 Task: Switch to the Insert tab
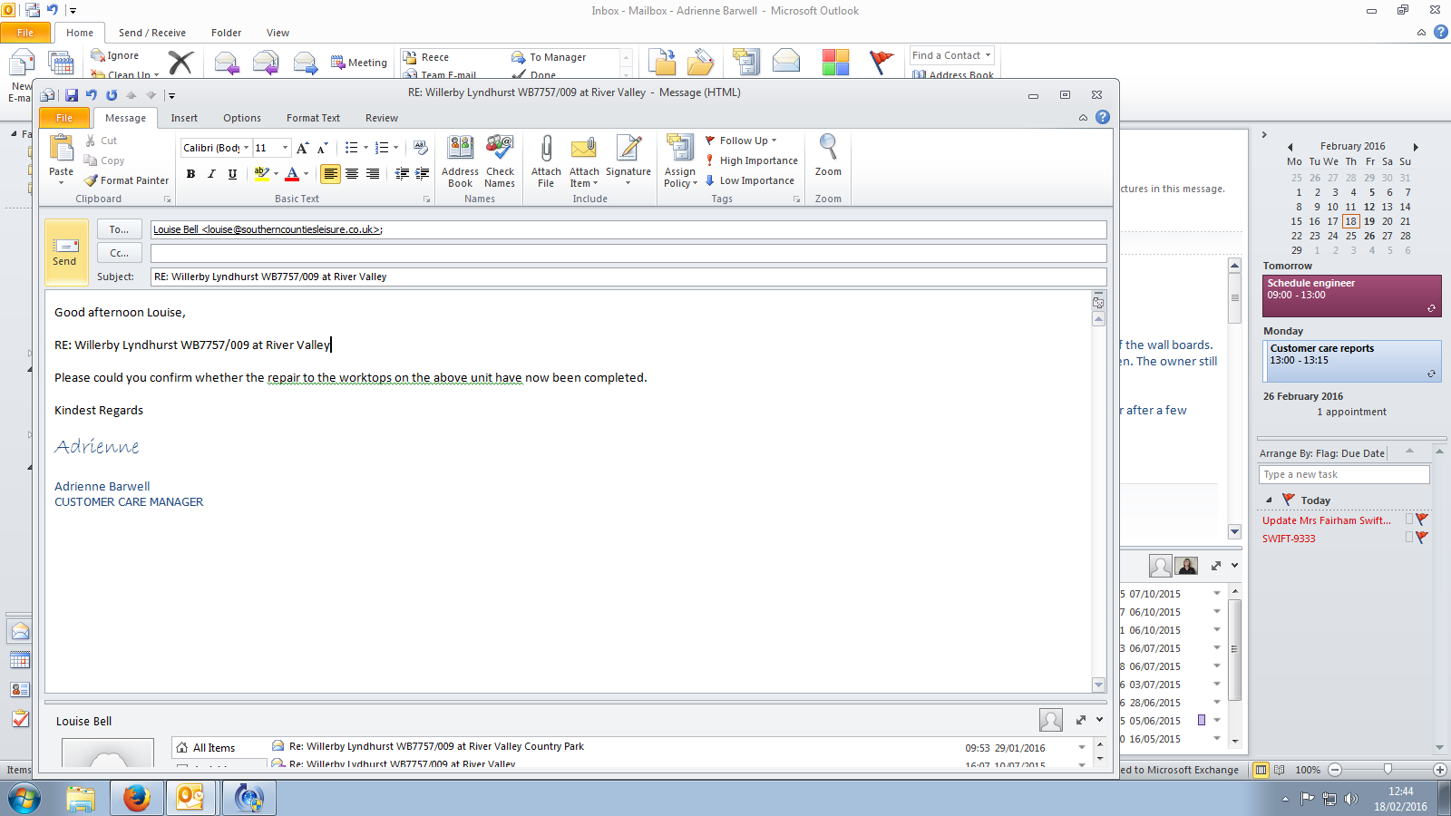pyautogui.click(x=184, y=118)
